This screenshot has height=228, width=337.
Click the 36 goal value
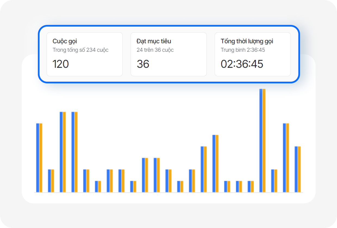pos(143,64)
